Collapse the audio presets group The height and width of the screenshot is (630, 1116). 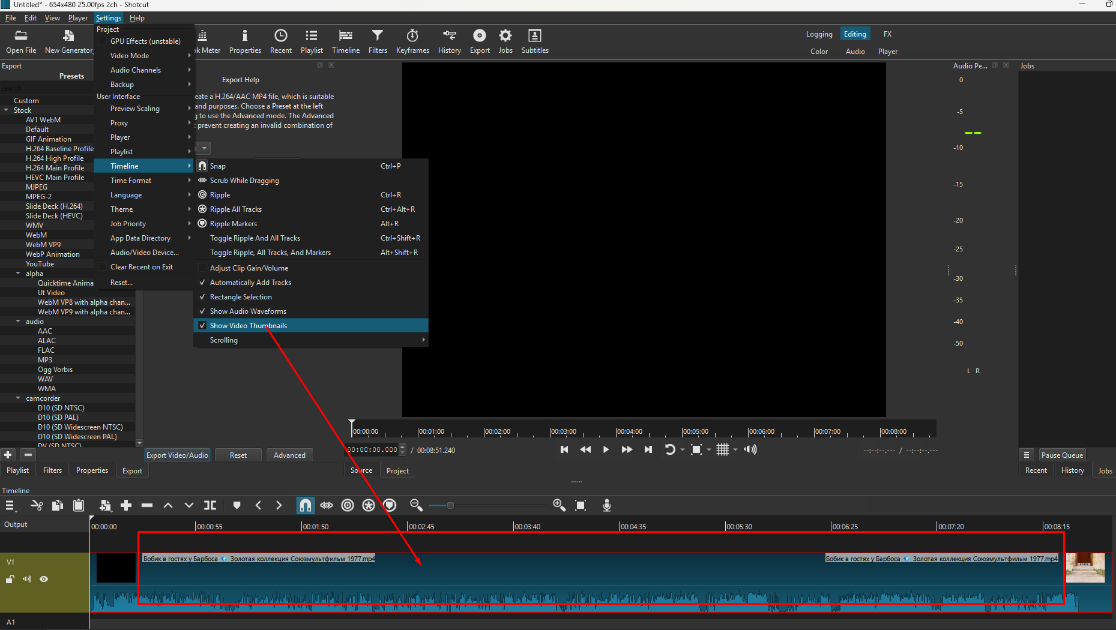18,322
